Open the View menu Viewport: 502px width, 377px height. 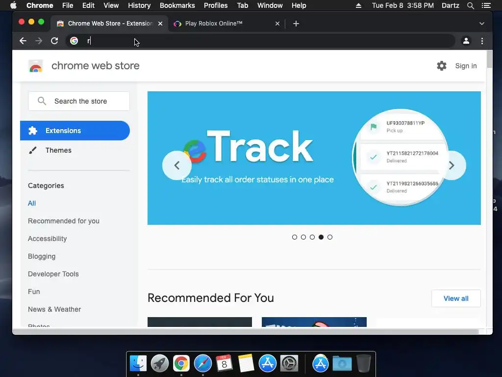(x=111, y=5)
